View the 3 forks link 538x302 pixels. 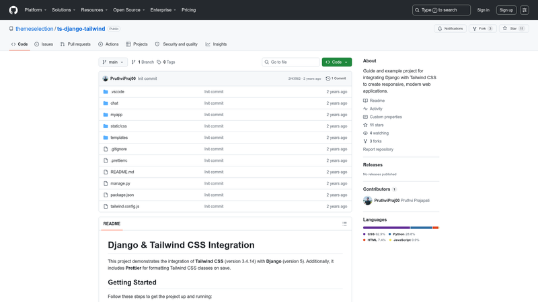[373, 141]
